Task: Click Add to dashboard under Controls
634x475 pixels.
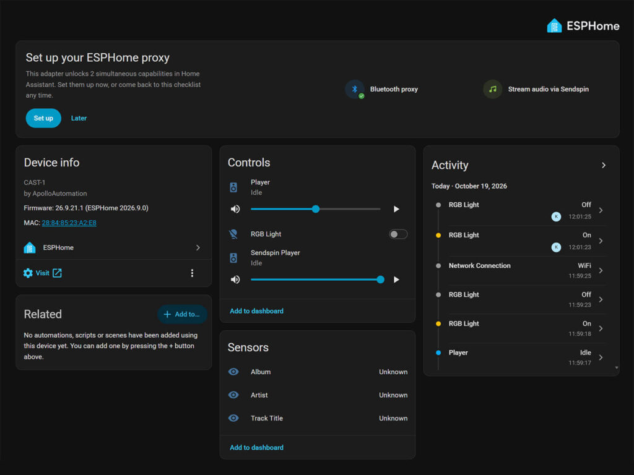Action: coord(256,311)
